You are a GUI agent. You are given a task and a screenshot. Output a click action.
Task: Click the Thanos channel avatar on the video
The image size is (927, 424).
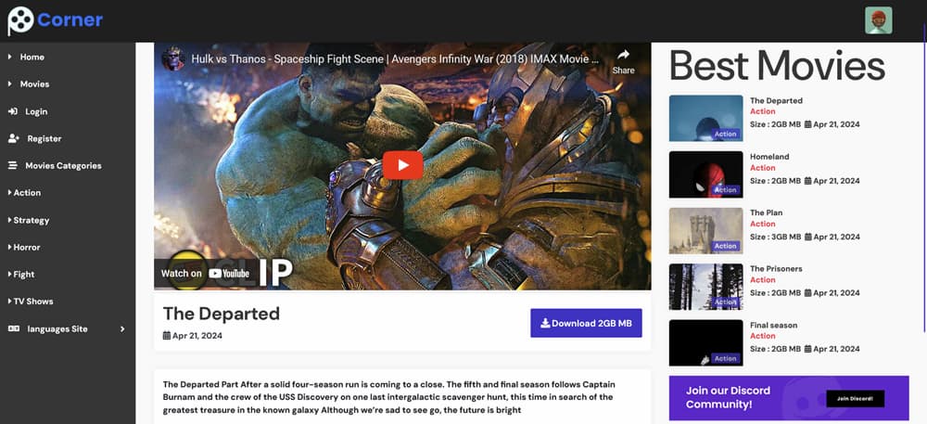tap(173, 59)
